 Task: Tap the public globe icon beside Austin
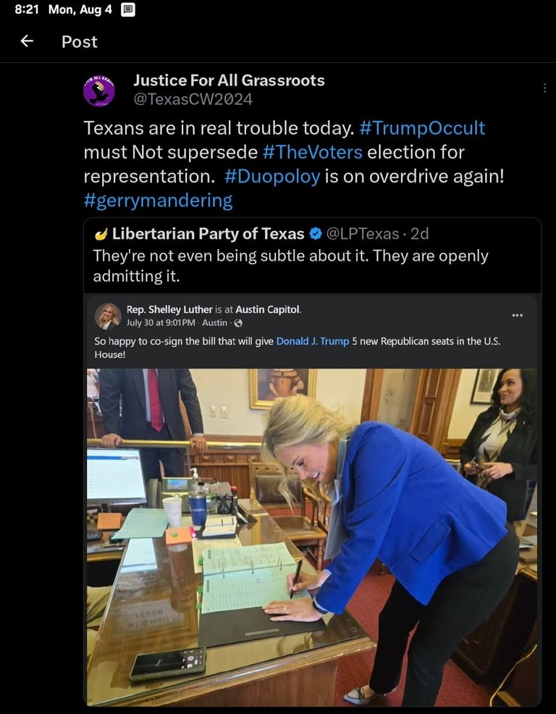(238, 323)
